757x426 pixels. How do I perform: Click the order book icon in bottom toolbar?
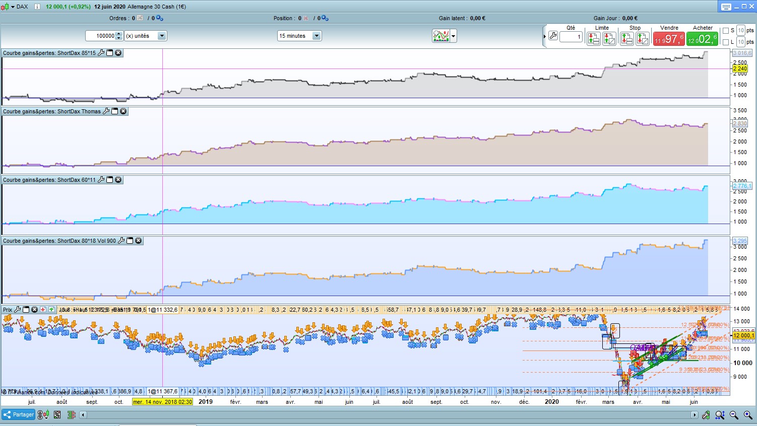(71, 415)
